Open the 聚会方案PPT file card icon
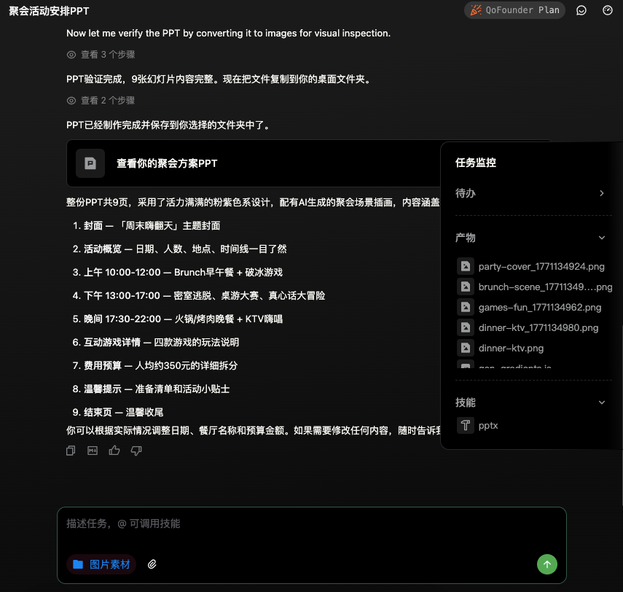 (90, 163)
